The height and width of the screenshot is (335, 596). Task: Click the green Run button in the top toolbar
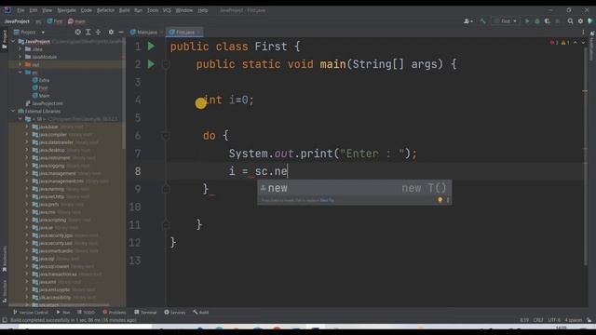pyautogui.click(x=527, y=21)
